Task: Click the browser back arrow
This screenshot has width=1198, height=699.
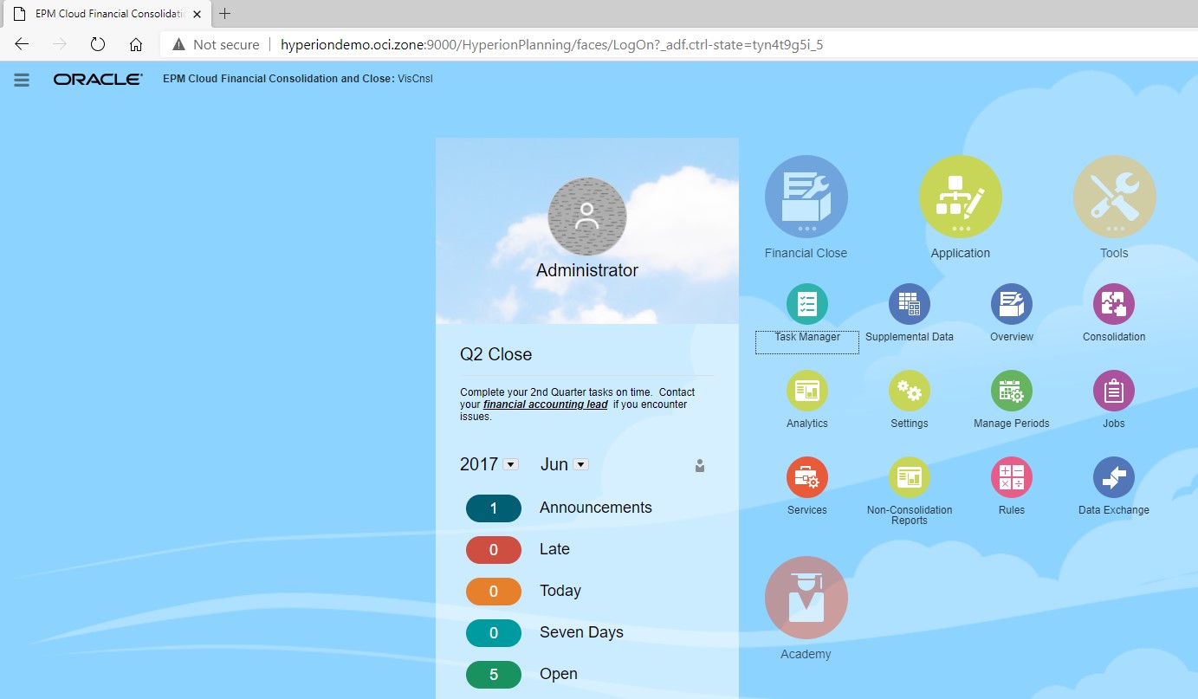Action: (22, 44)
